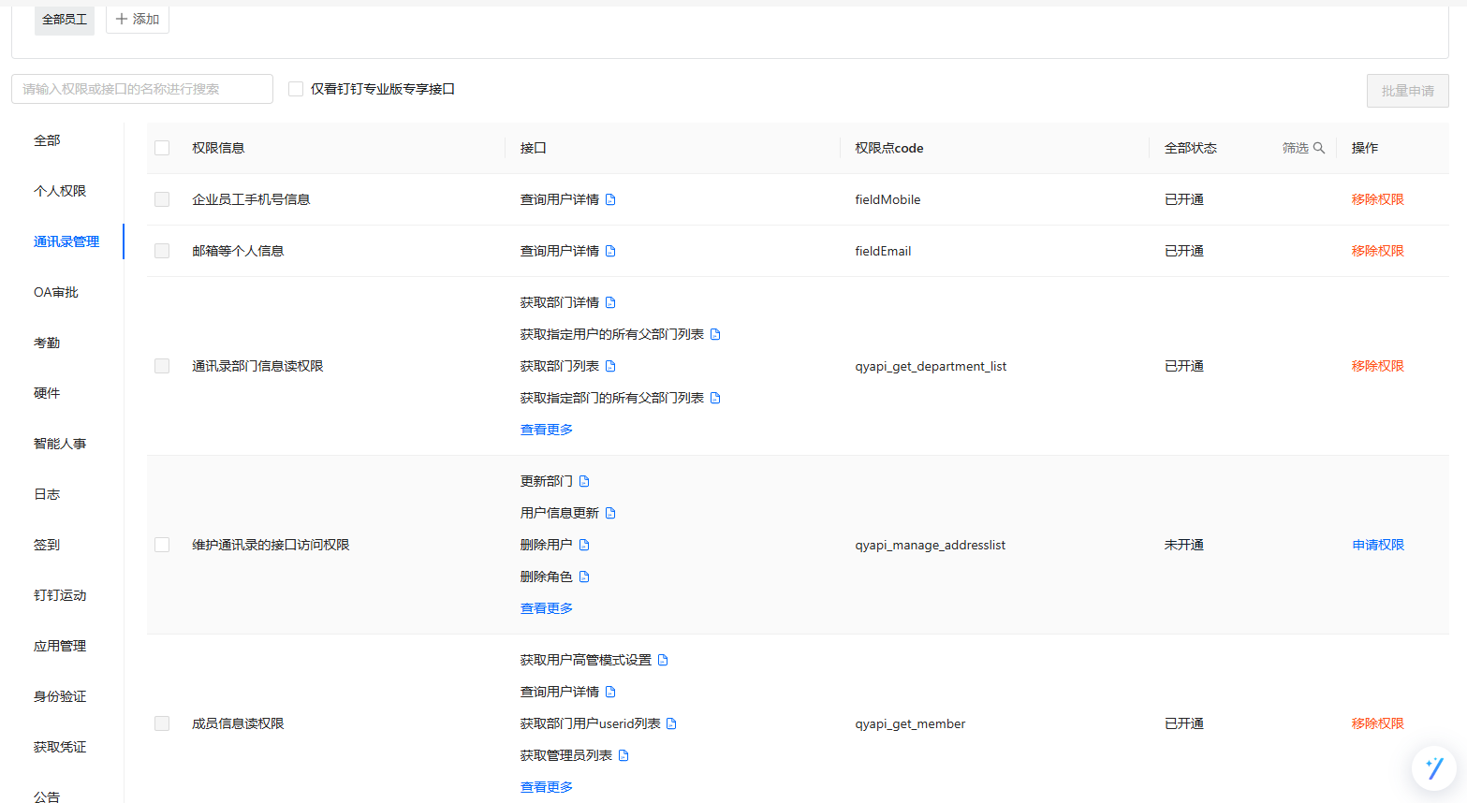This screenshot has width=1467, height=803.
Task: Click 移除权限 for fieldMobile
Action: click(x=1377, y=199)
